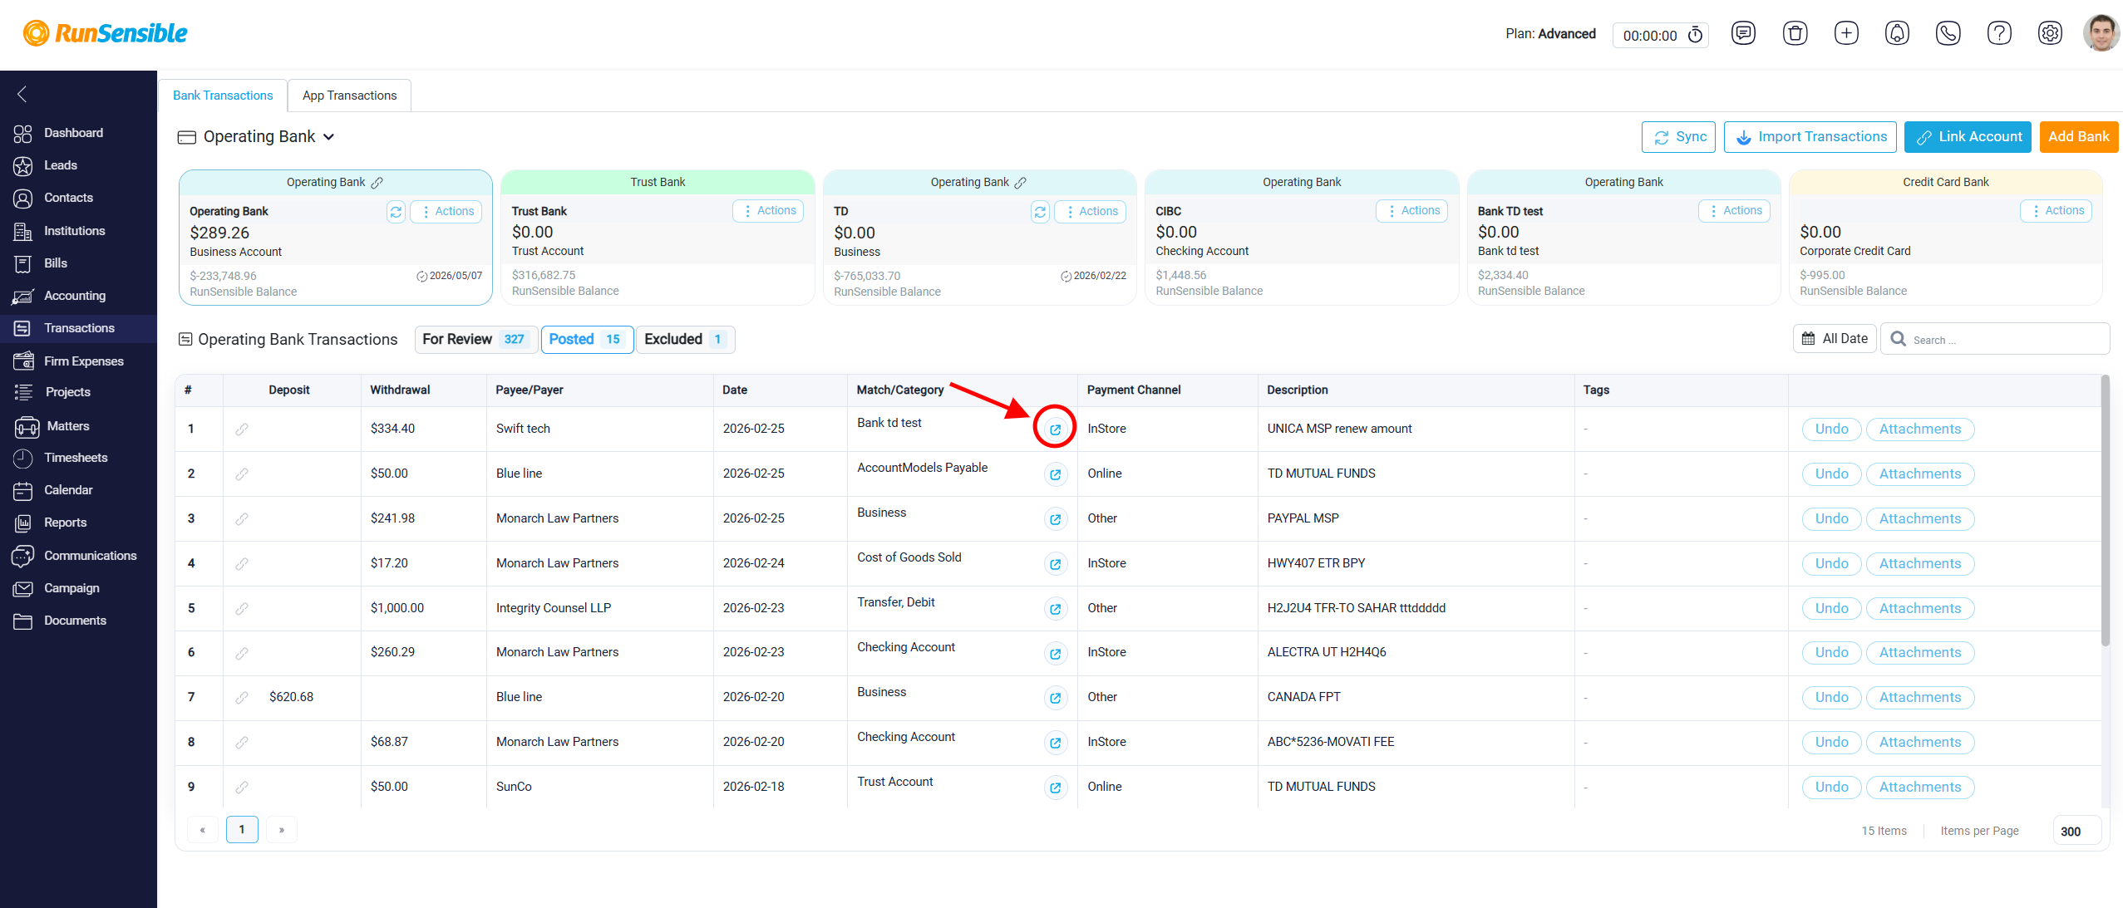Open the notifications bell icon

(1897, 33)
